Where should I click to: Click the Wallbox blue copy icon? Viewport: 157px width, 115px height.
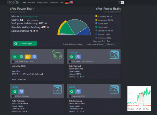(34, 57)
